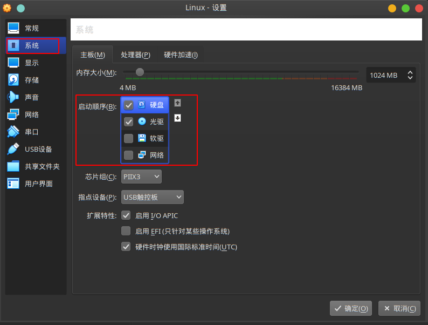
Task: Click the 内存大小(M) label
Action: (x=96, y=73)
